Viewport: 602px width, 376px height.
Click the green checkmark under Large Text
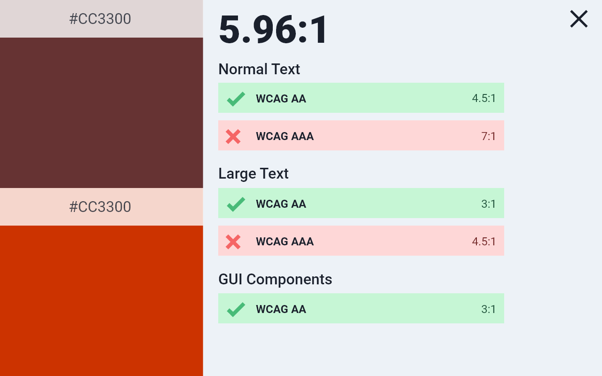click(x=236, y=204)
